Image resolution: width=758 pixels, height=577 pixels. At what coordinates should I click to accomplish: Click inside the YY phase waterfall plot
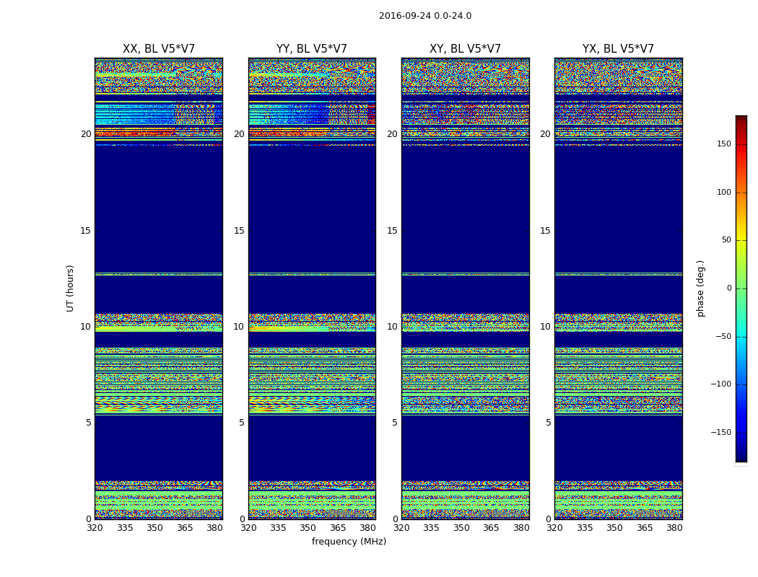[x=312, y=216]
